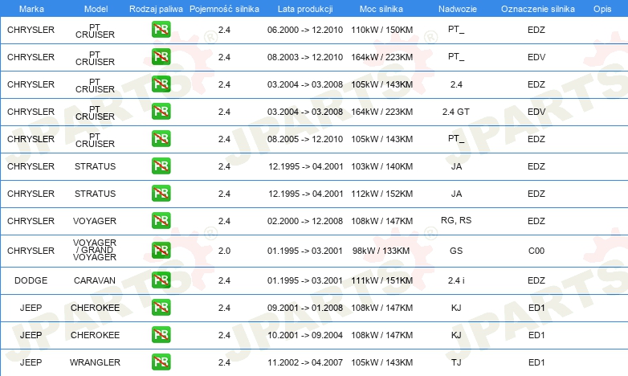Click the Opis column header
The width and height of the screenshot is (628, 376).
602,9
